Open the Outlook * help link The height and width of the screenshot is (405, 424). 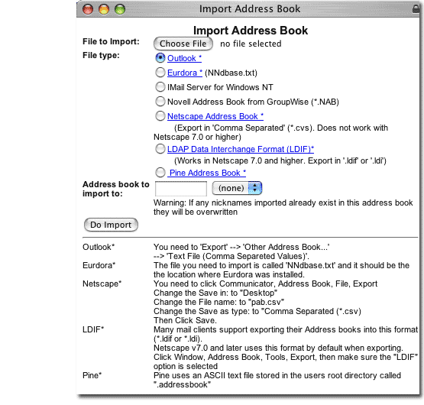(184, 58)
